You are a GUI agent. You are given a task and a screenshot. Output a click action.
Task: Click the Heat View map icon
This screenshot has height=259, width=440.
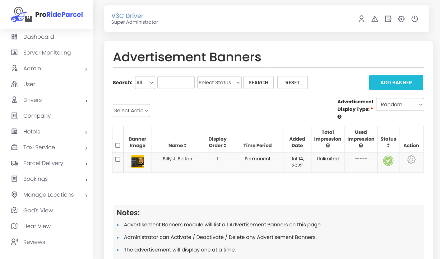pos(14,226)
